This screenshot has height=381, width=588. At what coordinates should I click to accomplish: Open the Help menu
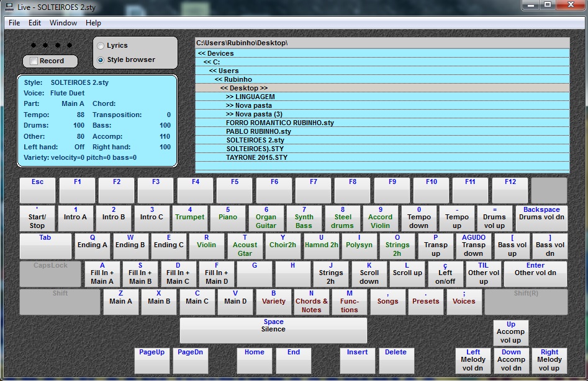tap(93, 23)
